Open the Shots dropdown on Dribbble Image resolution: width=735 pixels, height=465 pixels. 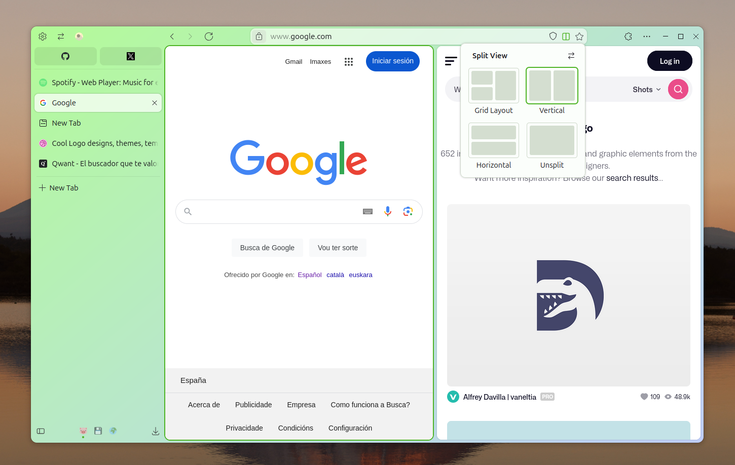click(x=646, y=89)
